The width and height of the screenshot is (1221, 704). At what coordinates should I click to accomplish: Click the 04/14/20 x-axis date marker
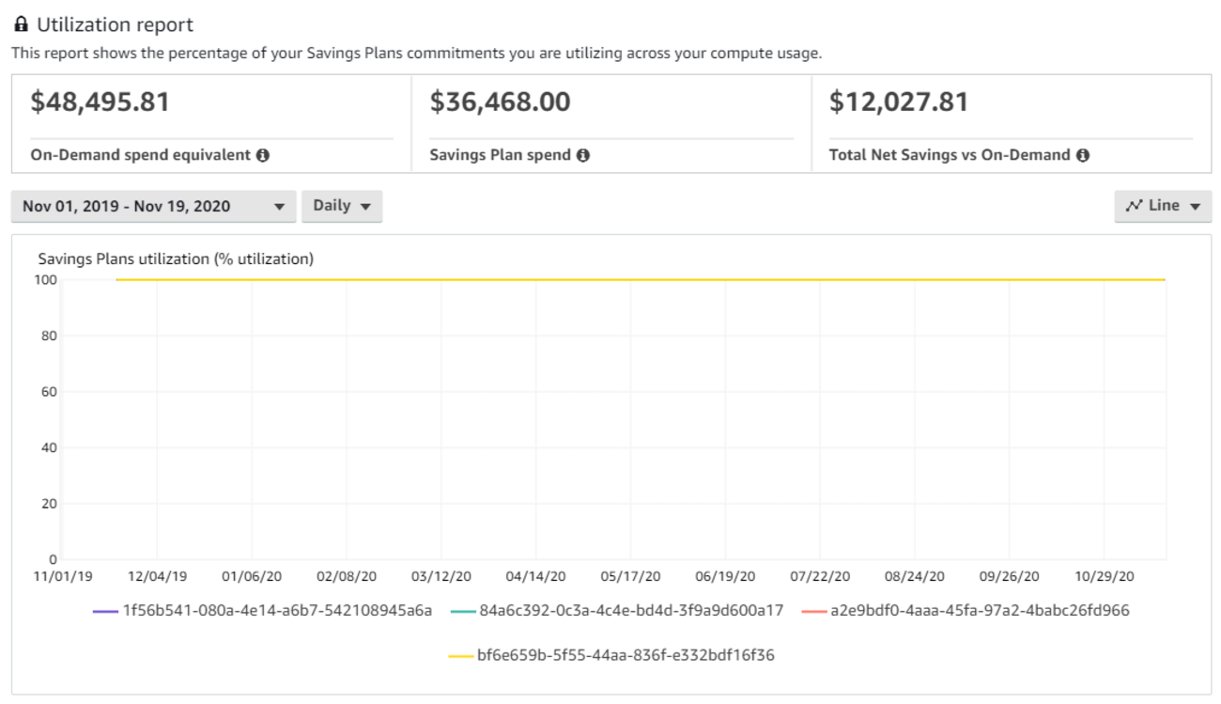click(x=536, y=576)
